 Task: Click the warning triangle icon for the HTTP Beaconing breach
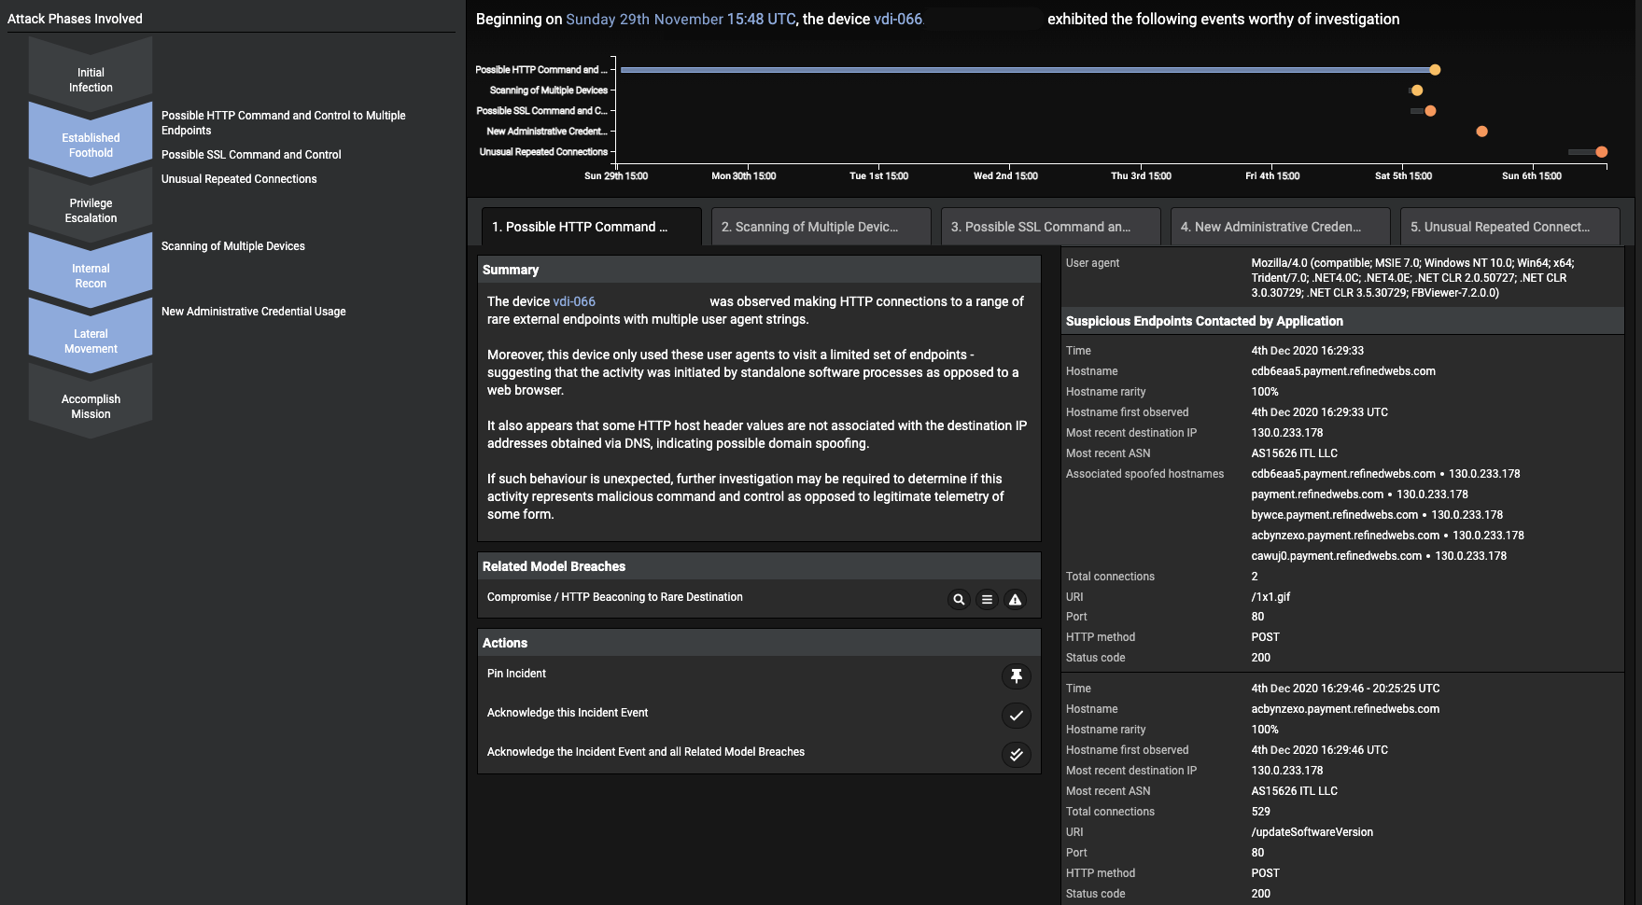[1015, 600]
